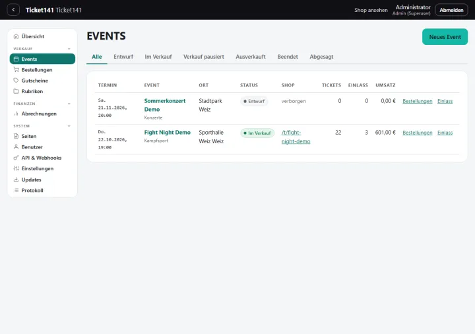The image size is (475, 334).
Task: Click the Tickets column header
Action: (x=331, y=85)
